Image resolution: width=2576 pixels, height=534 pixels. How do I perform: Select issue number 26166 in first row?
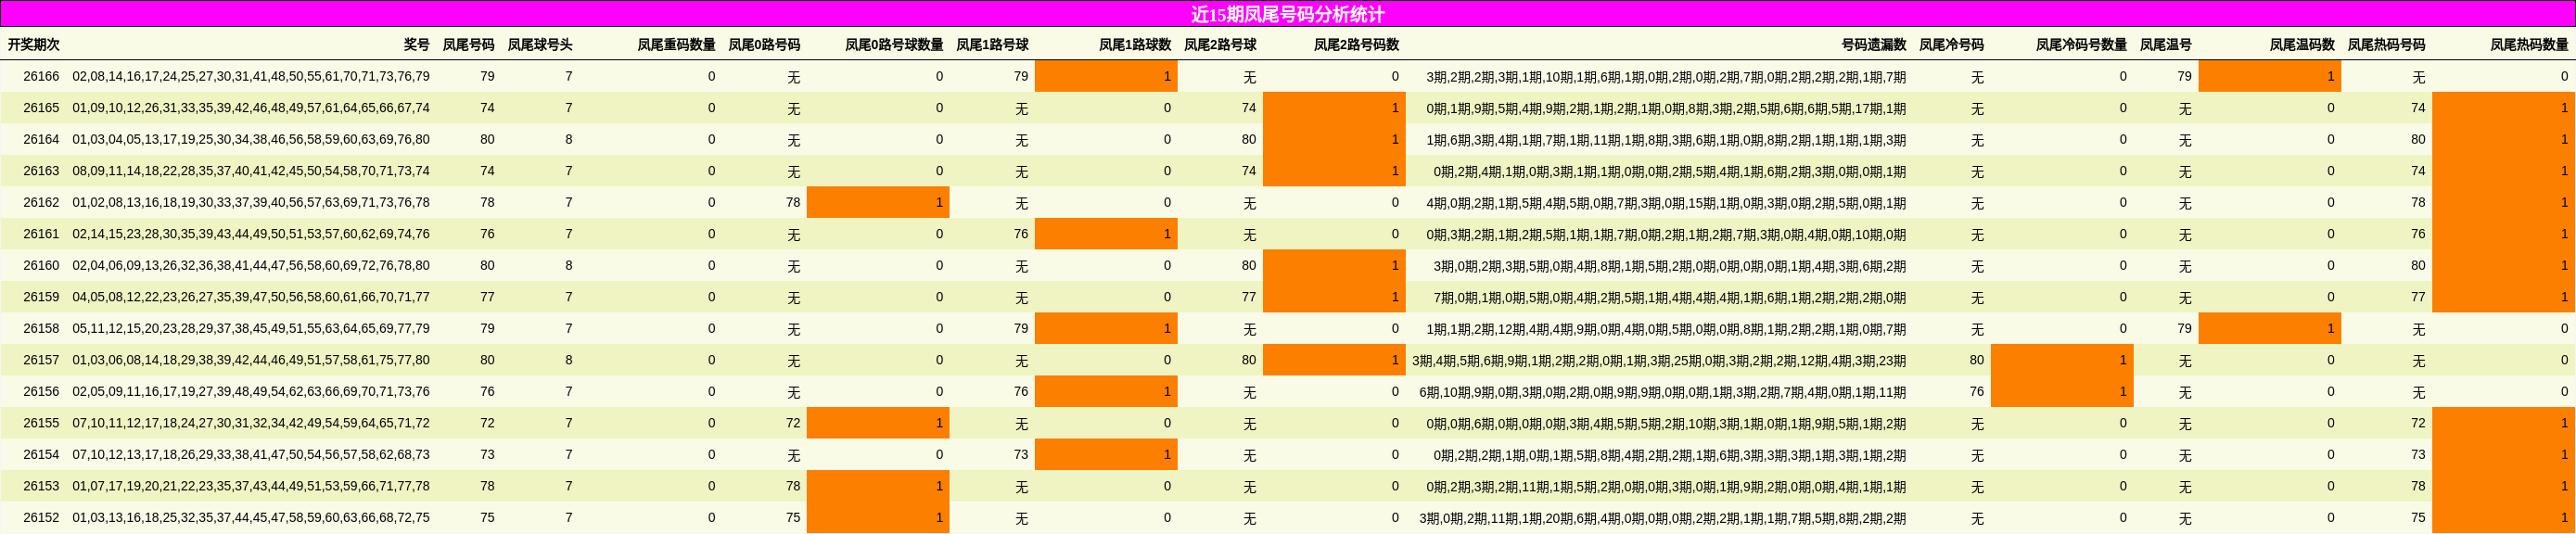(41, 76)
